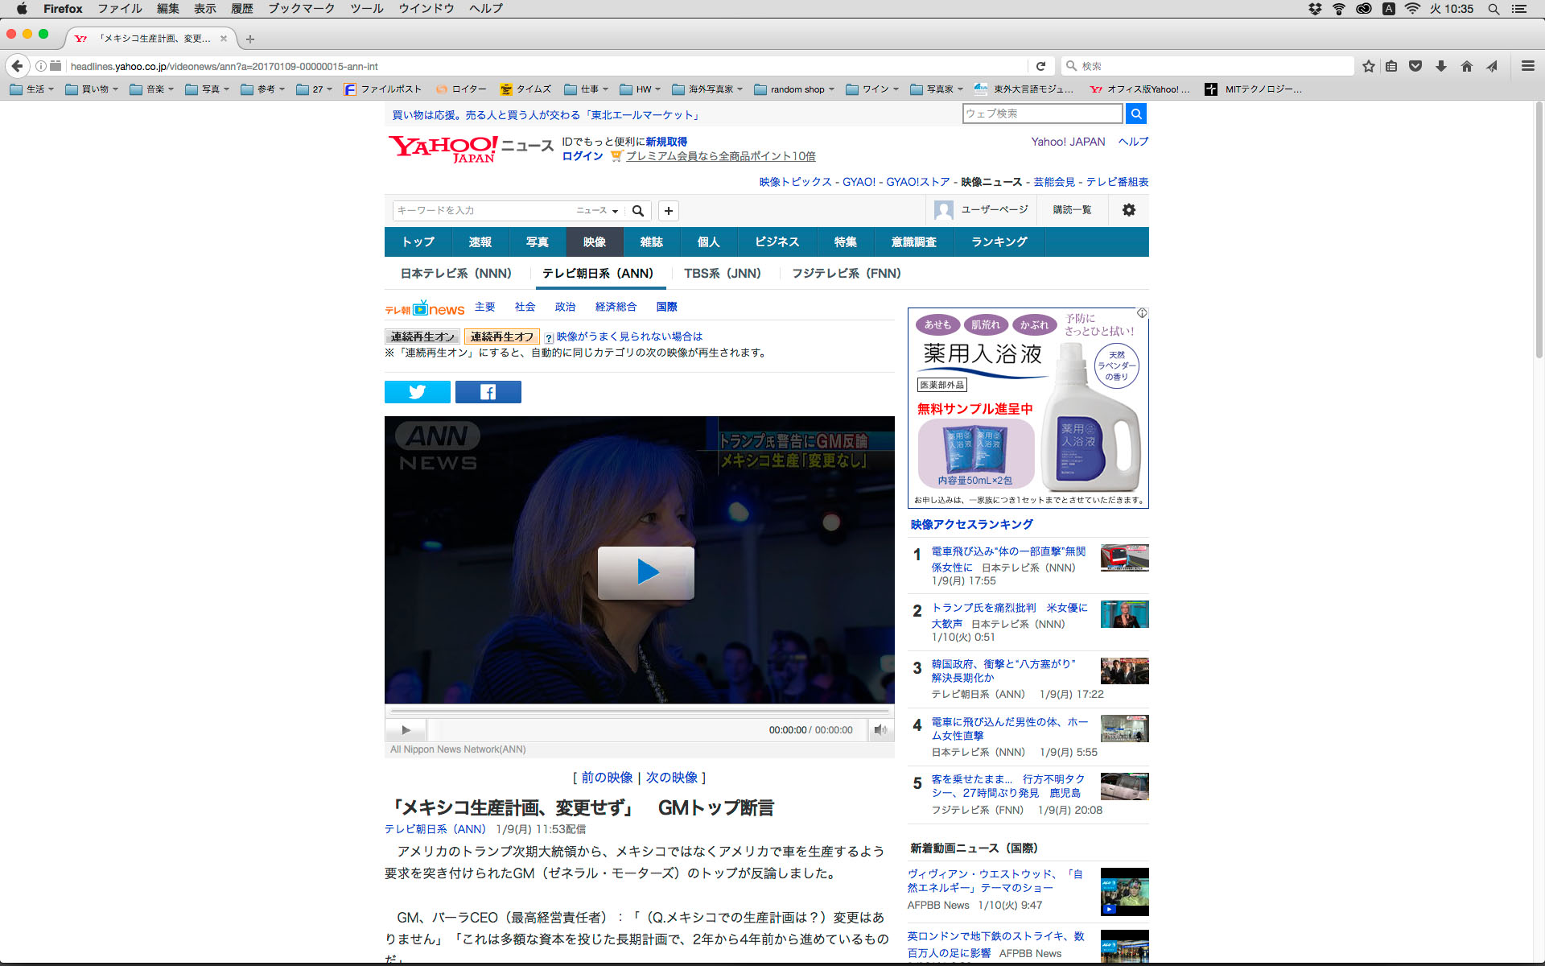Open the Yahoo news settings gear
The image size is (1545, 966).
point(1128,210)
